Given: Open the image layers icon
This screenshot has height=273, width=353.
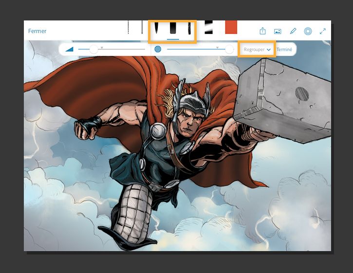Looking at the screenshot, I should (278, 31).
